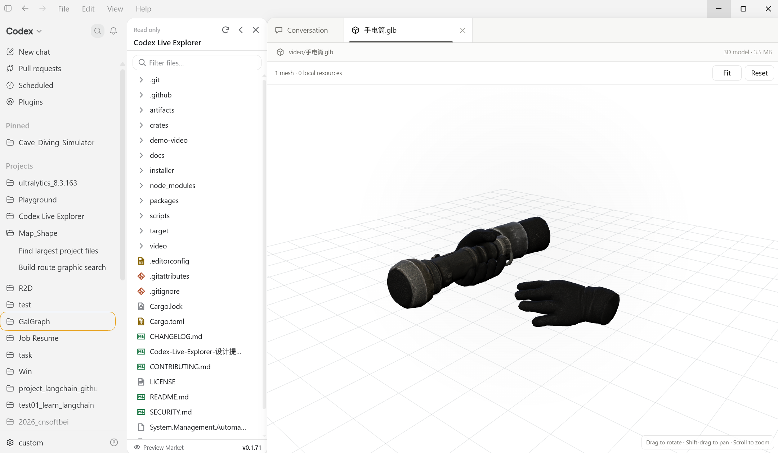Viewport: 778px width, 453px height.
Task: Open the Help menu
Action: (143, 9)
